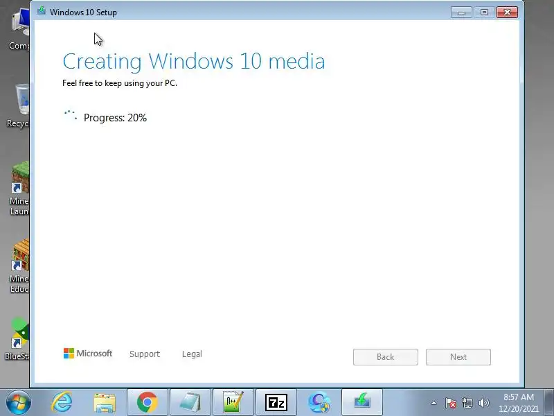Screen dimensions: 554x416
Task: Open the Edge installer taskbar icon
Action: [319, 403]
